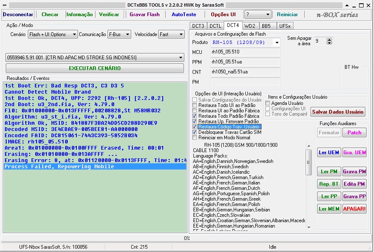Expand the product code 0559946 dropdown
Screen dimensions: 374x252
coord(95,57)
